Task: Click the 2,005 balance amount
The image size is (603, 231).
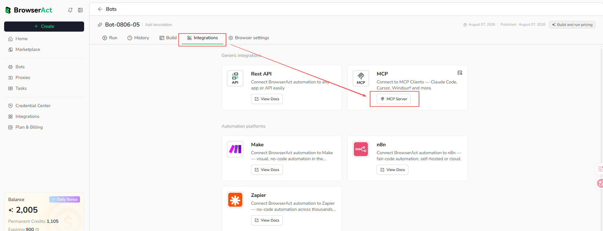Action: (27, 210)
